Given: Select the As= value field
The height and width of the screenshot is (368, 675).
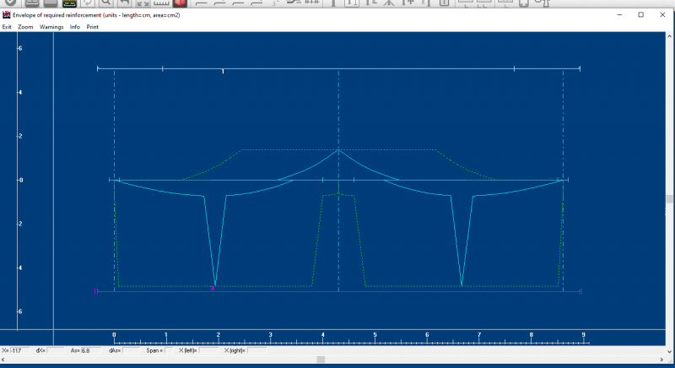Looking at the screenshot, I should click(x=91, y=350).
